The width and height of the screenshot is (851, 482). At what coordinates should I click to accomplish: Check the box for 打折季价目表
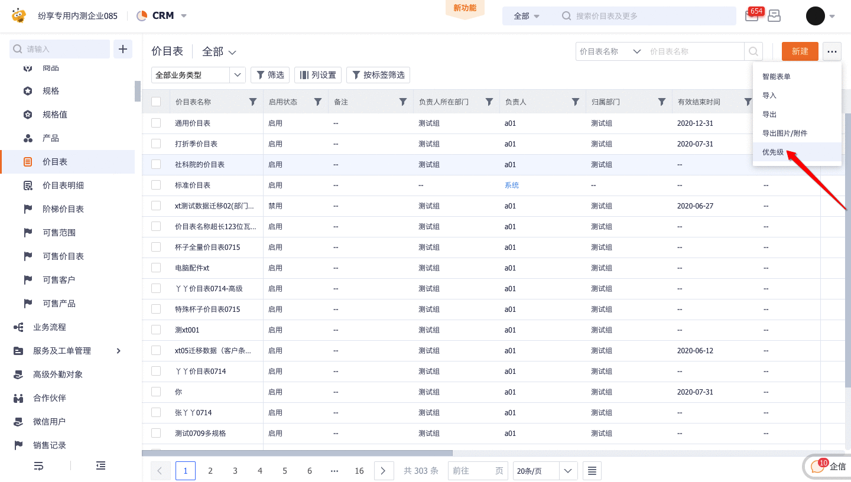(156, 144)
